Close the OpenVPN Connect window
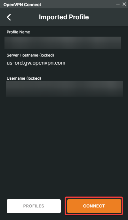The width and height of the screenshot is (128, 220). pos(124,4)
